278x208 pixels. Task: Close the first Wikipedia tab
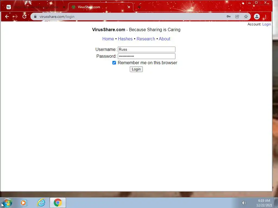pyautogui.click(x=64, y=7)
